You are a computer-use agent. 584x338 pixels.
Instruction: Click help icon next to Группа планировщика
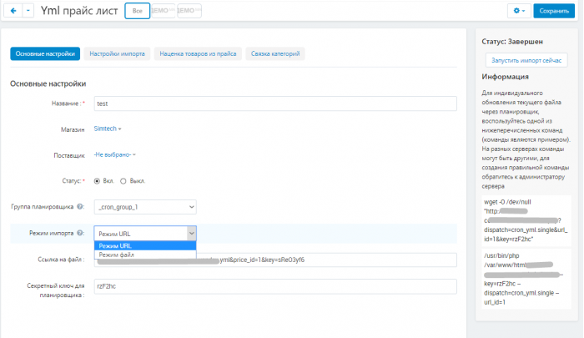tap(80, 206)
